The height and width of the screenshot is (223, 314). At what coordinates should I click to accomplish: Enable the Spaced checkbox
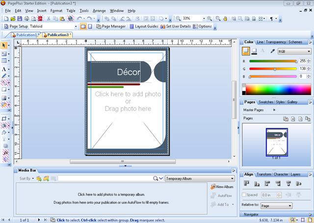pos(244,195)
